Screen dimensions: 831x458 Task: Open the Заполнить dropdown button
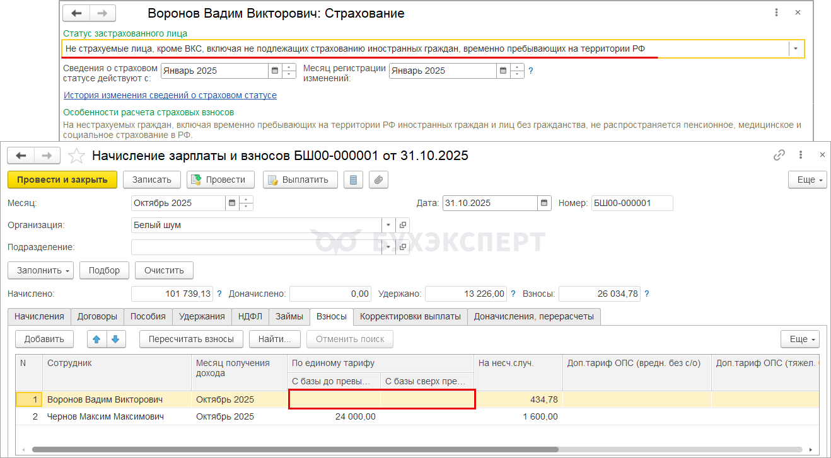(40, 270)
